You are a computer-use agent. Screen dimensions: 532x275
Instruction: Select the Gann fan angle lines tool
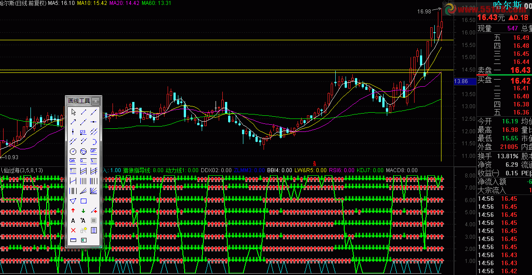(x=94, y=191)
